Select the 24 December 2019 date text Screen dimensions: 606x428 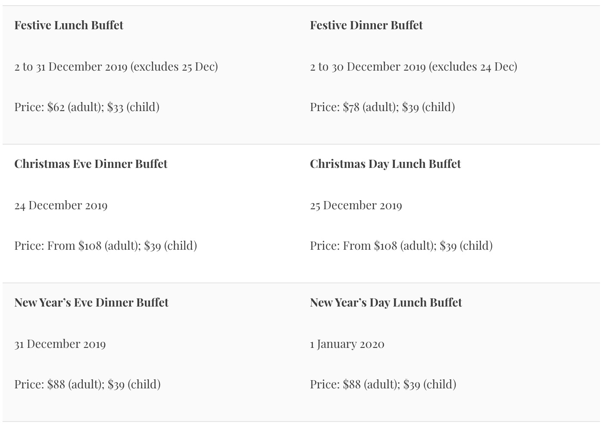(61, 205)
